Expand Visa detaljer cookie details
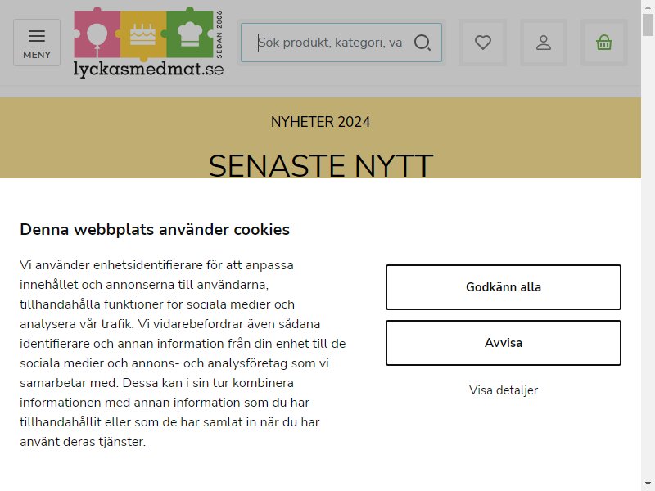655x491 pixels. click(504, 390)
